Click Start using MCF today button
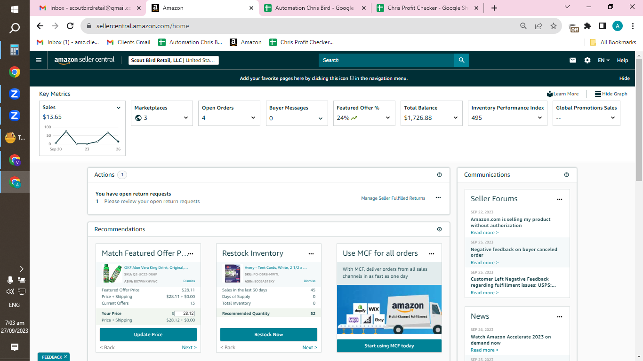The image size is (643, 361). click(389, 346)
